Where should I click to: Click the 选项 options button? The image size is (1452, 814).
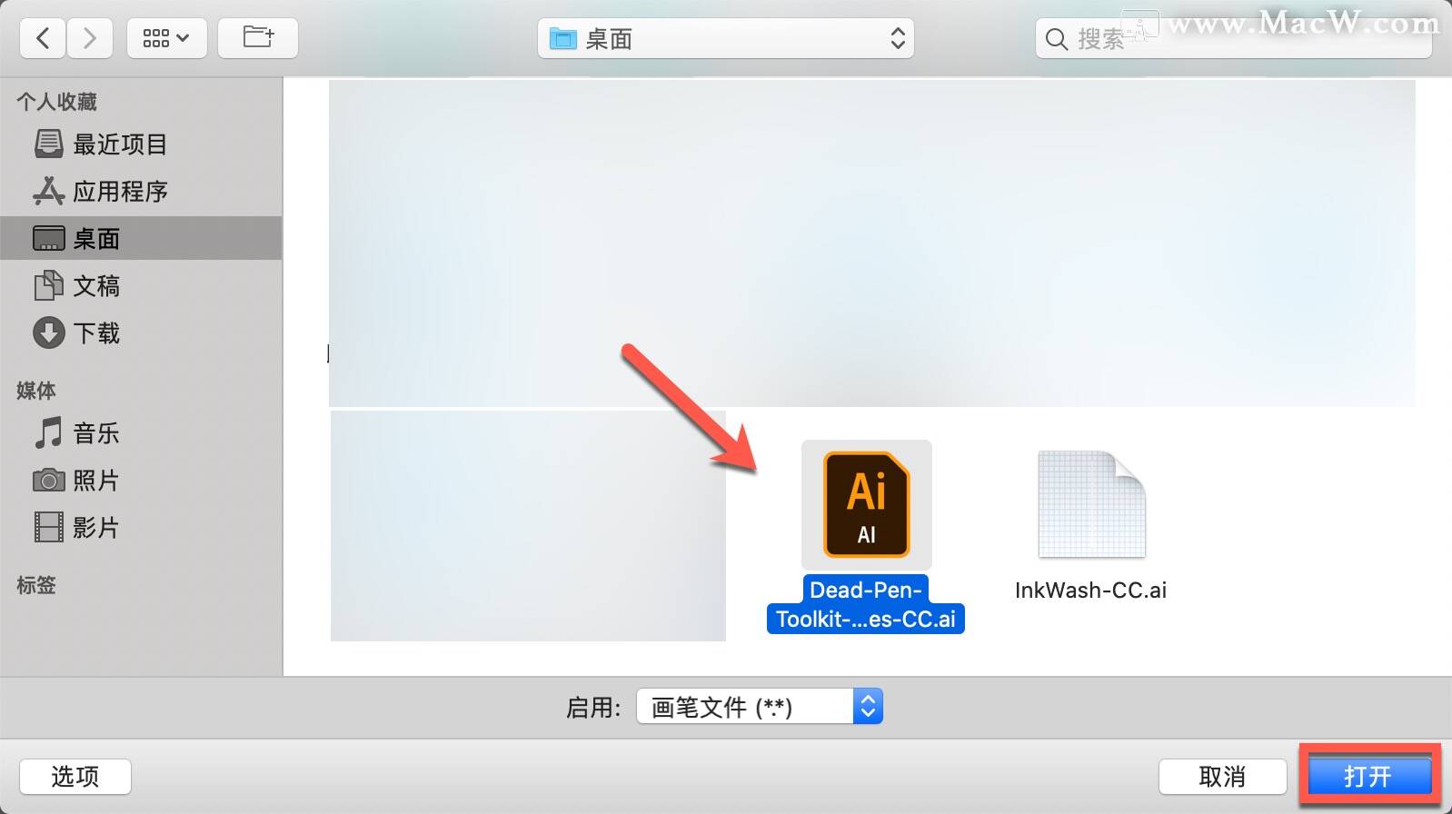(75, 777)
